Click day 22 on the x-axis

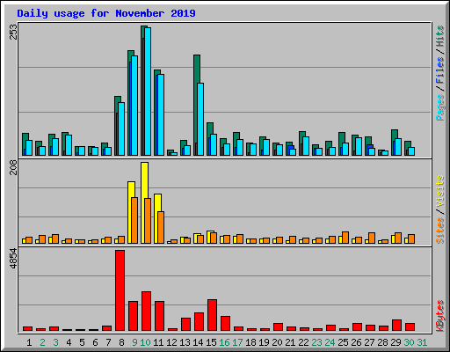(x=303, y=342)
